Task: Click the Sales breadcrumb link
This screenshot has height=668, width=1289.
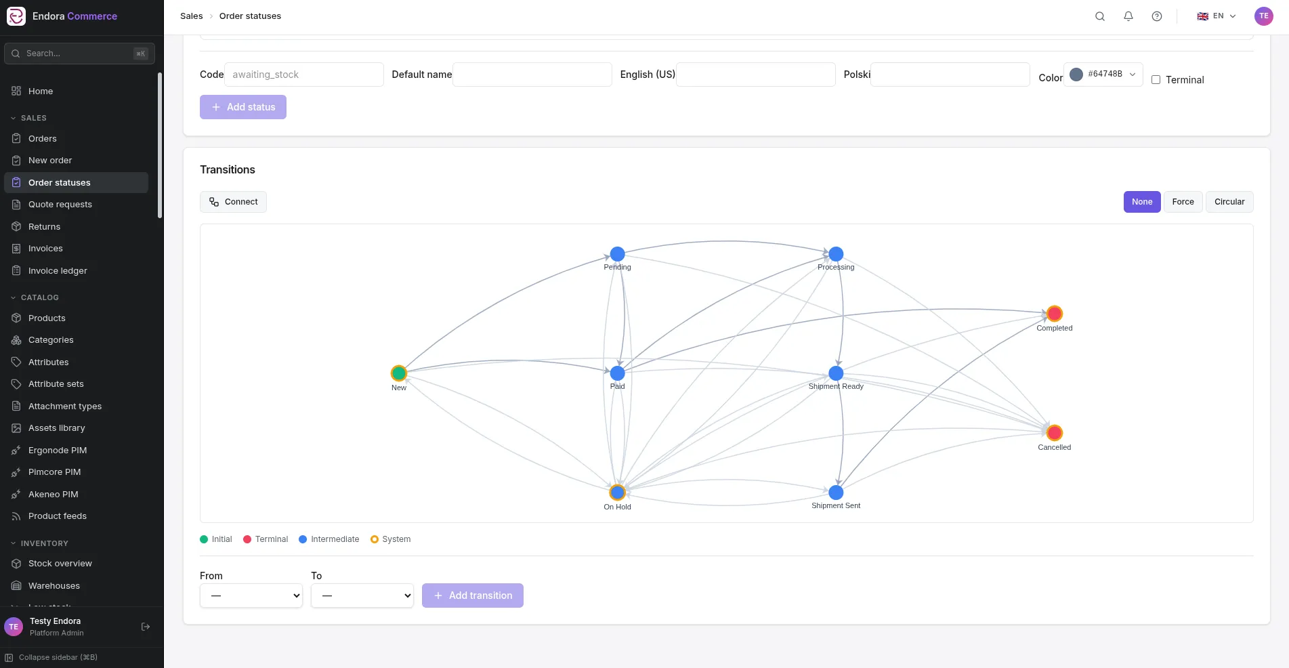Action: coord(192,16)
